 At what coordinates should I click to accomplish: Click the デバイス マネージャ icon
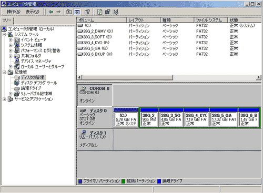[17, 62]
